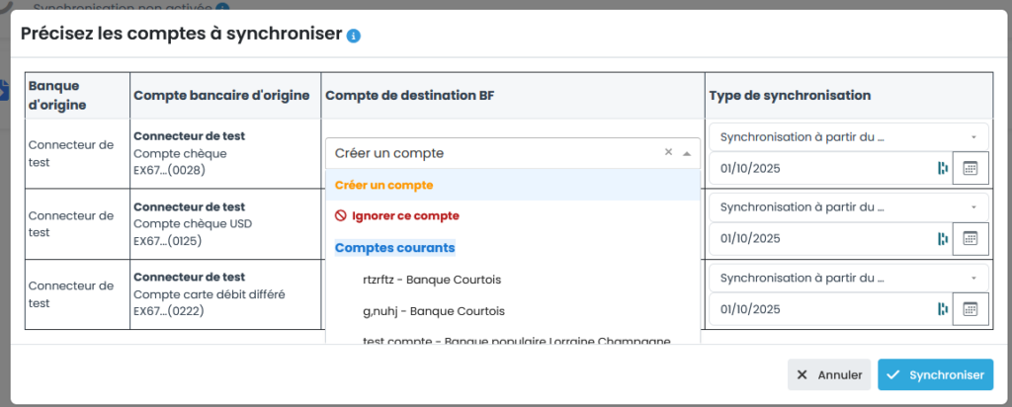Pick "g,nuhj - Banque Courtois" account

click(x=434, y=311)
